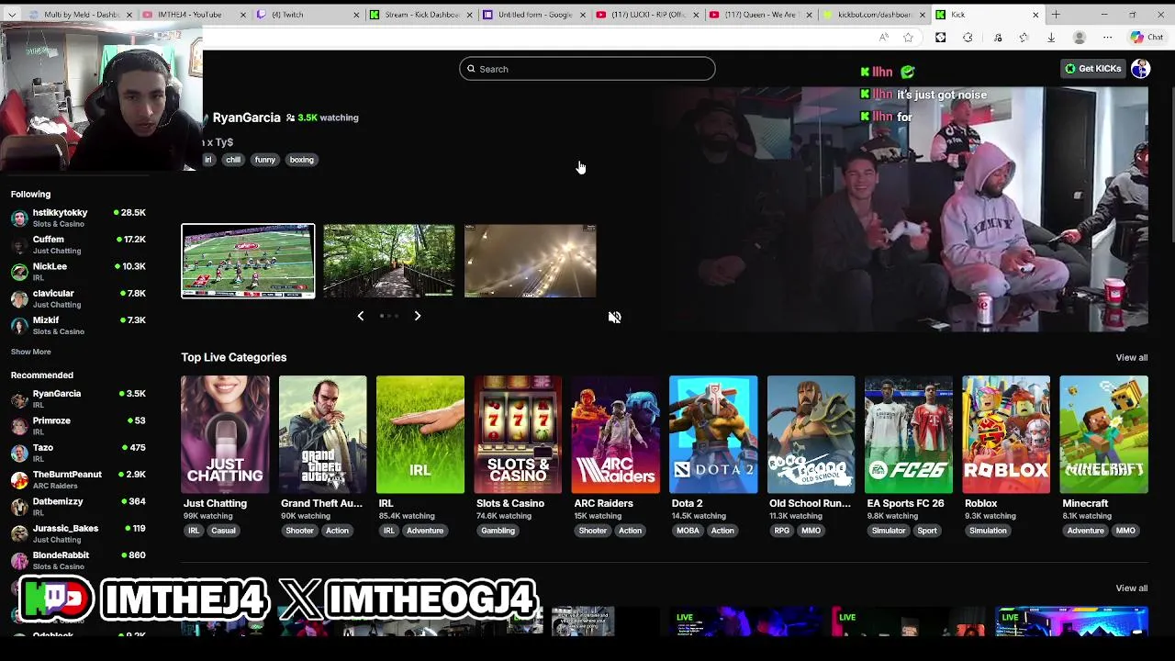The width and height of the screenshot is (1175, 661).
Task: Go to previous featured stream arrow
Action: (360, 316)
